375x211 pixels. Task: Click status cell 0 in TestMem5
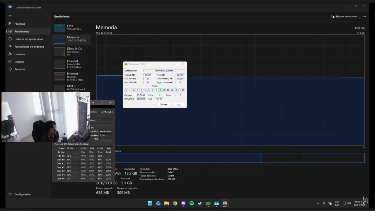(x=126, y=90)
